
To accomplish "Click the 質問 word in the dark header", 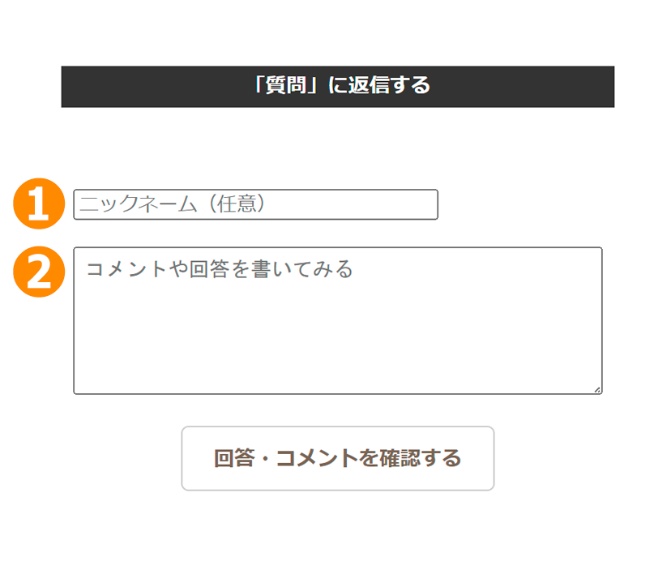I will pyautogui.click(x=286, y=85).
